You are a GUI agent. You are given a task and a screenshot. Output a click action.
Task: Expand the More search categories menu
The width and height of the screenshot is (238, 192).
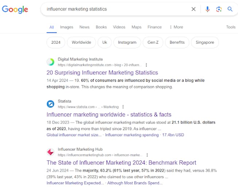176,27
